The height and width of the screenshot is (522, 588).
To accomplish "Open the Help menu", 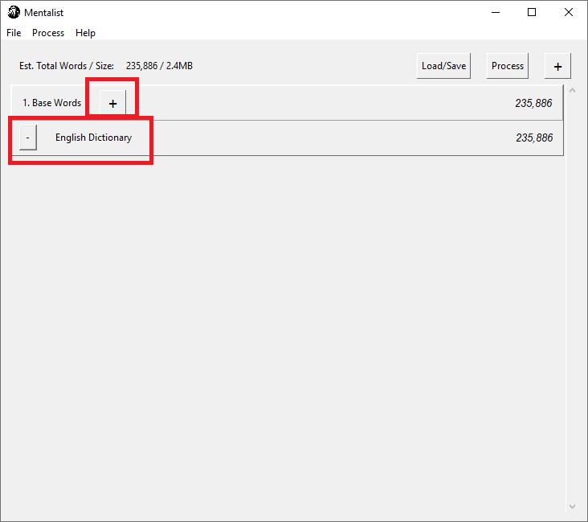I will tap(85, 33).
